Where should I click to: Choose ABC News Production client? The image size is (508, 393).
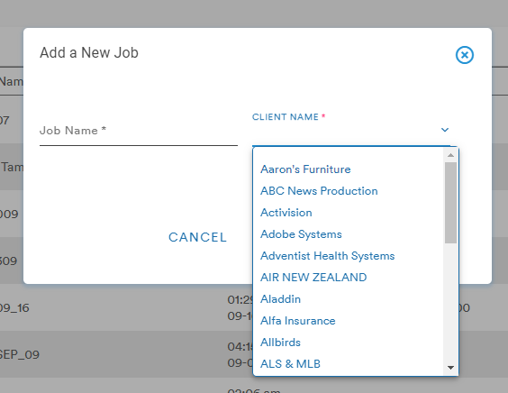(319, 191)
